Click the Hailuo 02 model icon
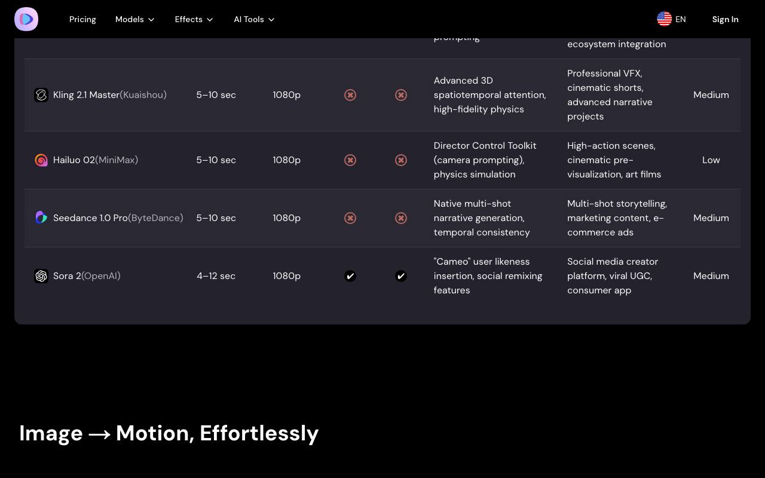 click(41, 160)
